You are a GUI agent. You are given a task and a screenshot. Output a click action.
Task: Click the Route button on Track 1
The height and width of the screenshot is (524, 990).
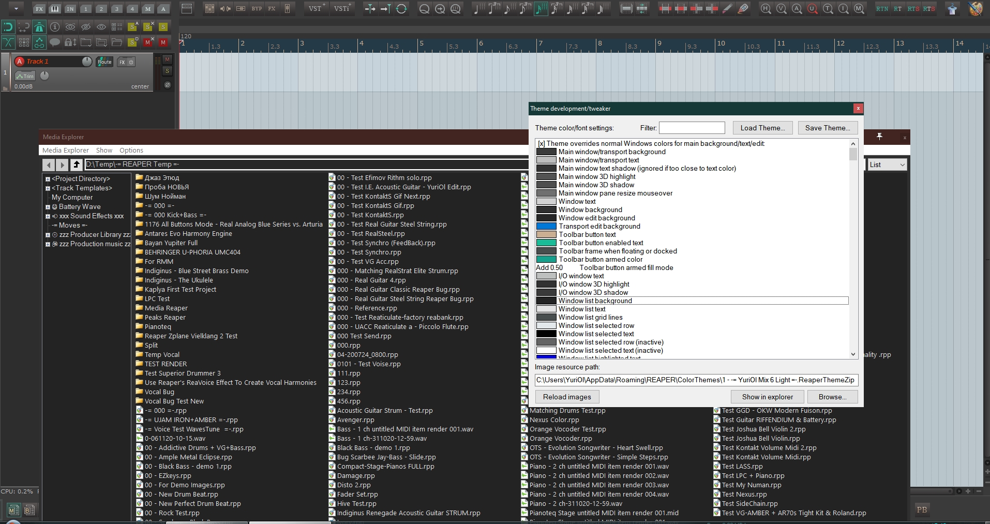coord(104,62)
